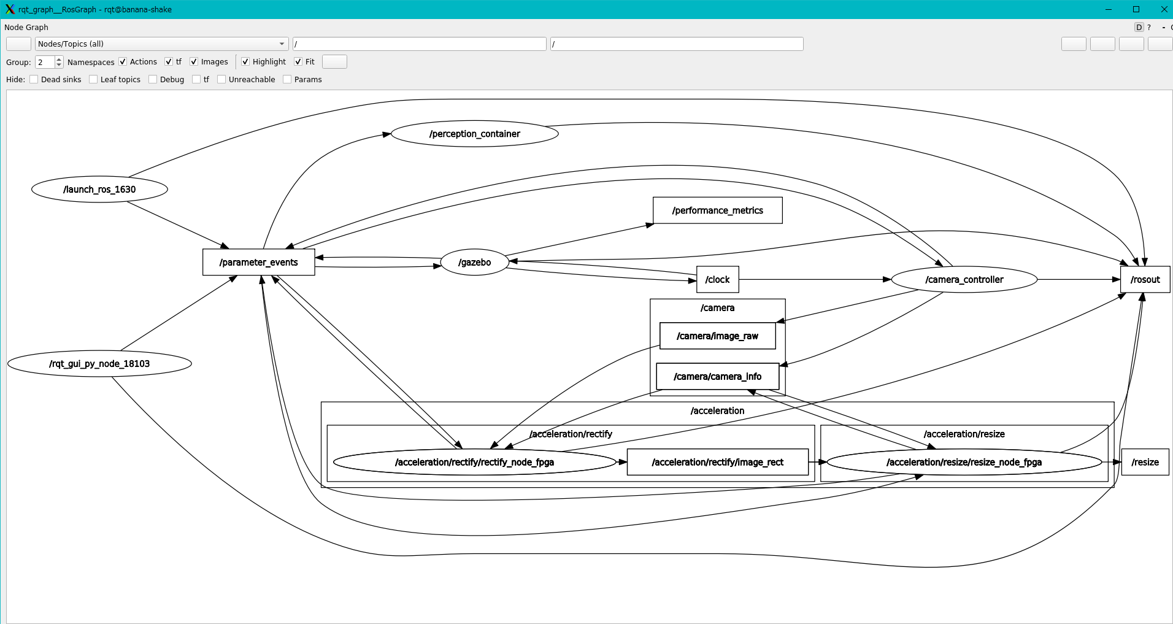1173x624 pixels.
Task: Select the rectify_node_fpga node ellipse
Action: 475,462
